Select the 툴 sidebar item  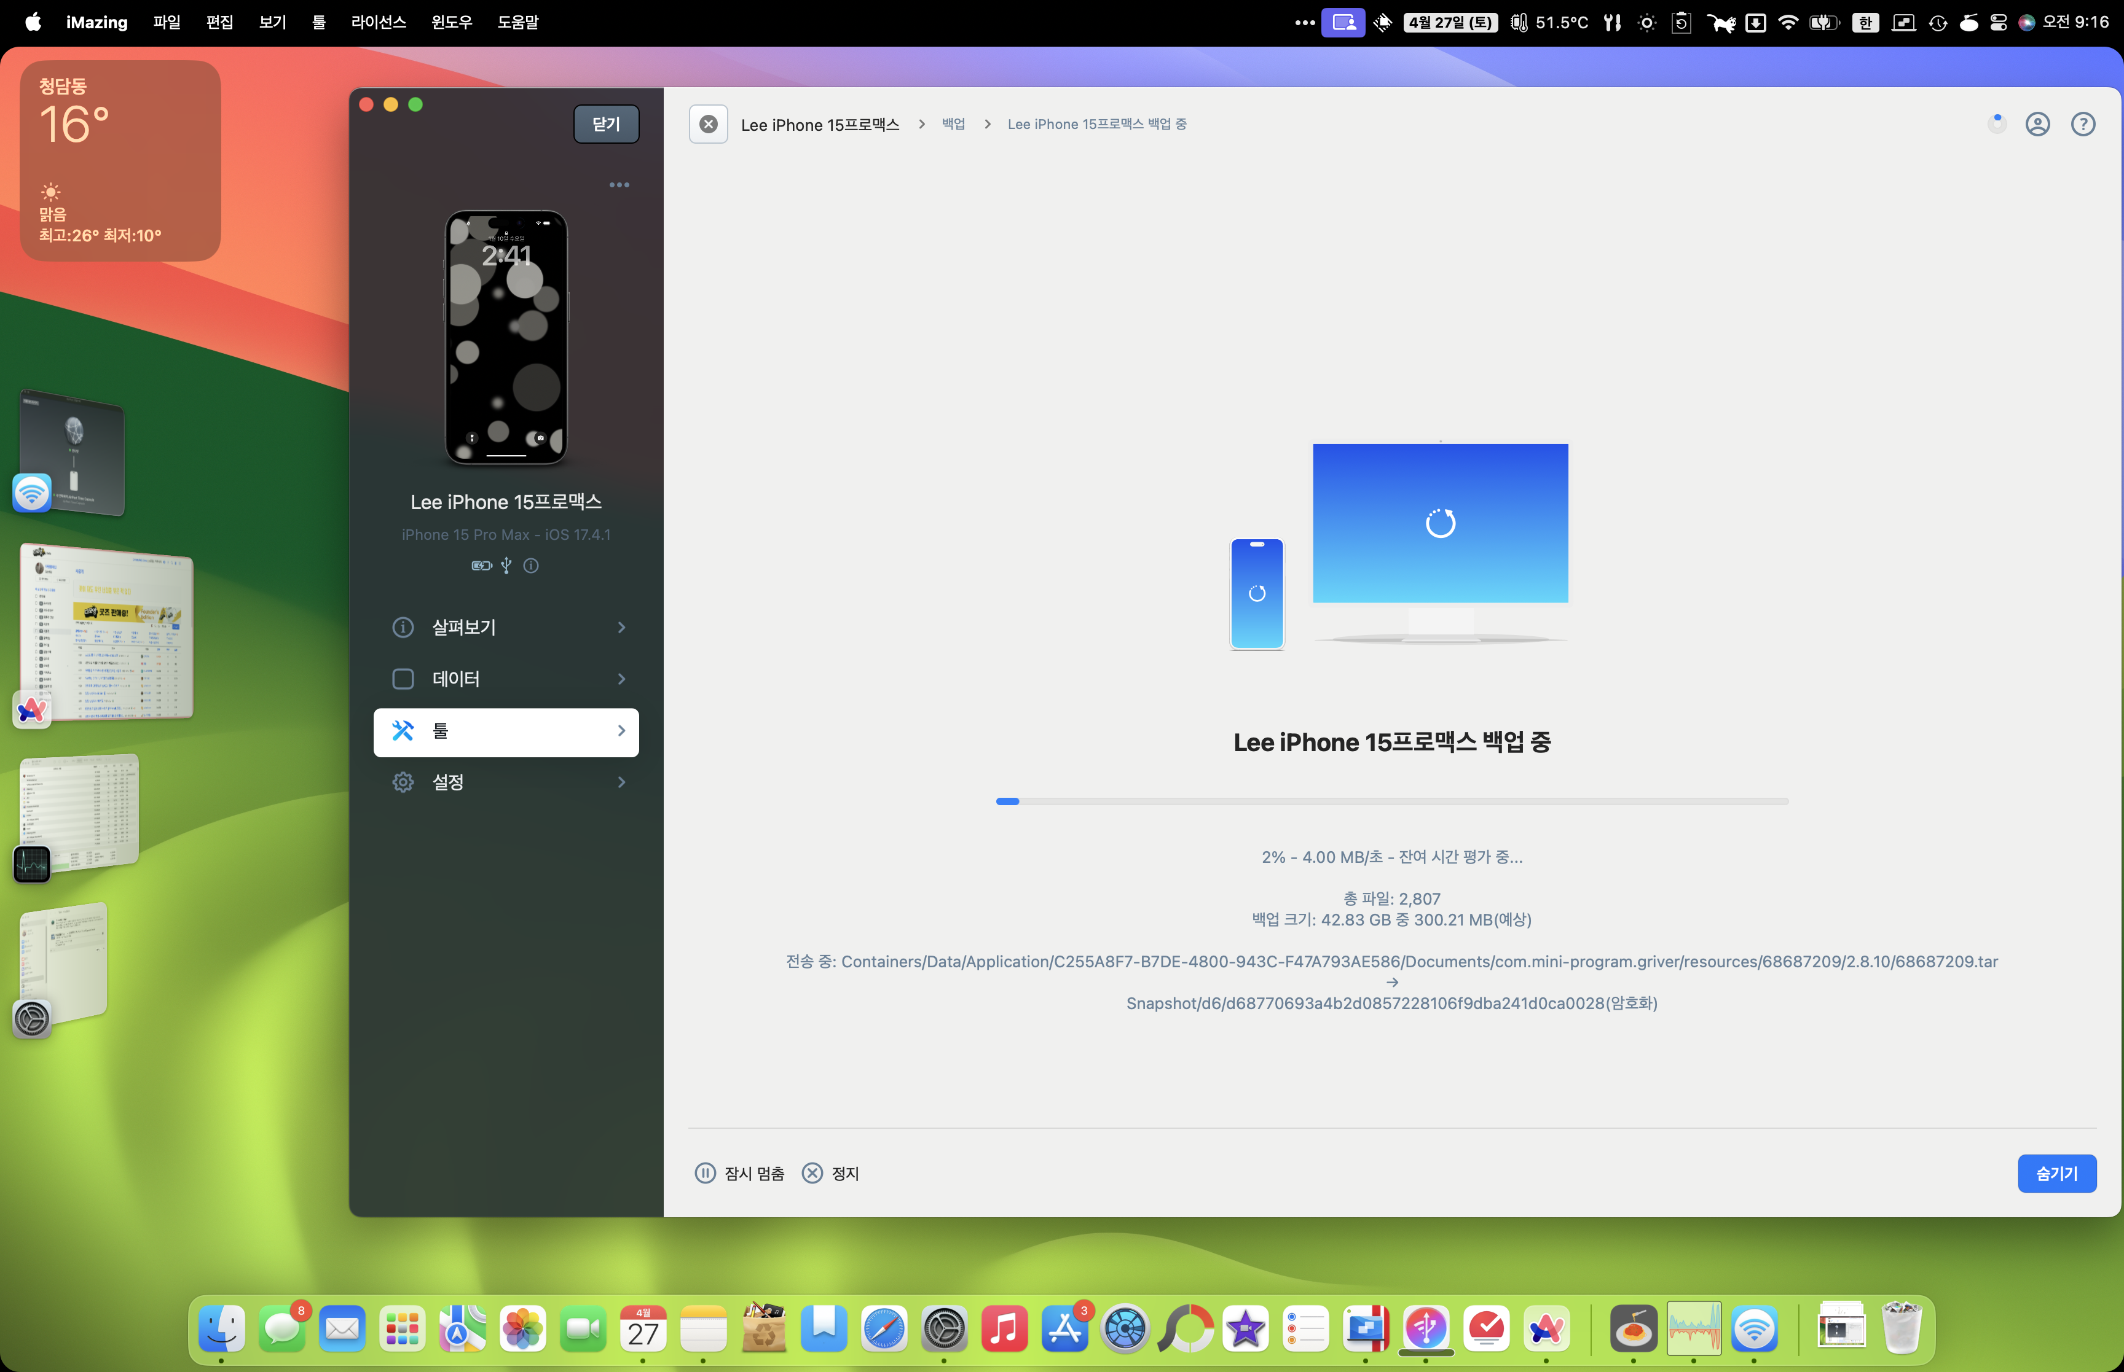pyautogui.click(x=506, y=731)
